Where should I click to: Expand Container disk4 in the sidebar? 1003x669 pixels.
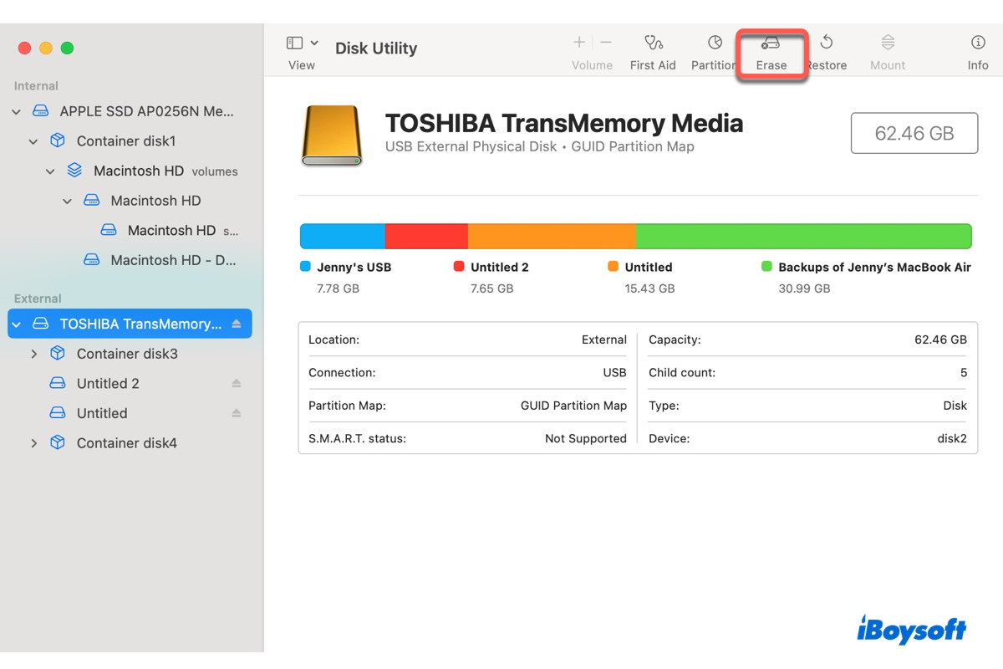click(33, 442)
